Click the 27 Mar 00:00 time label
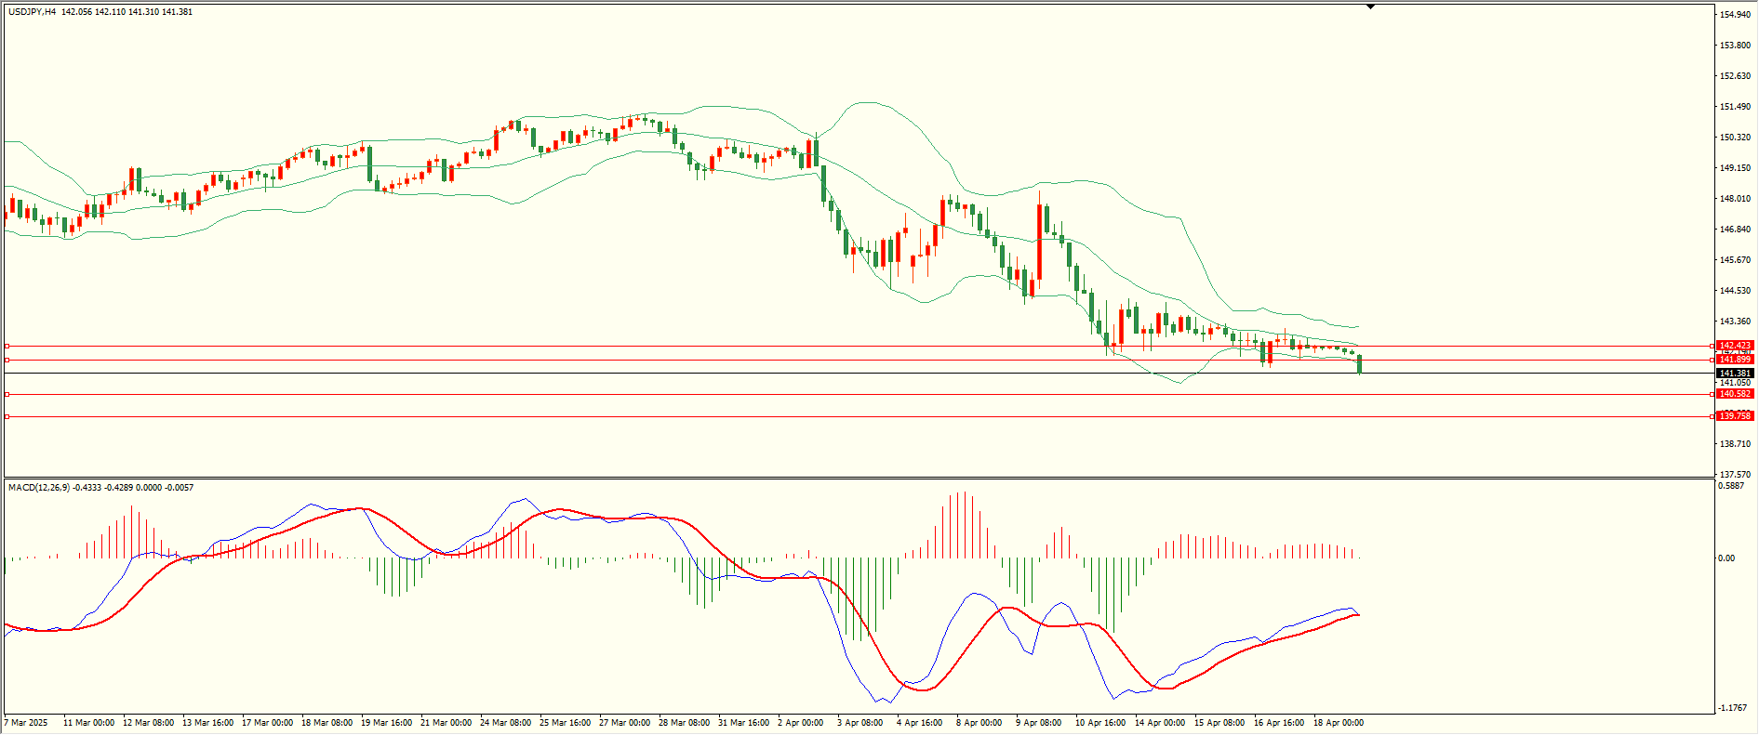The width and height of the screenshot is (1759, 735). pyautogui.click(x=624, y=723)
